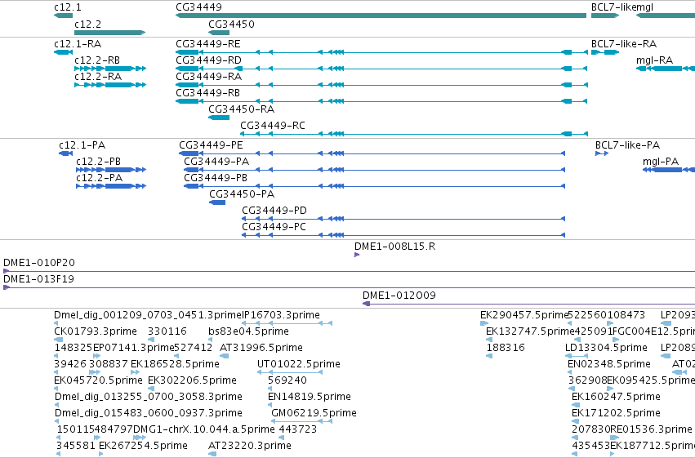
Task: Select the long CG34449 gene bar
Action: 381,16
